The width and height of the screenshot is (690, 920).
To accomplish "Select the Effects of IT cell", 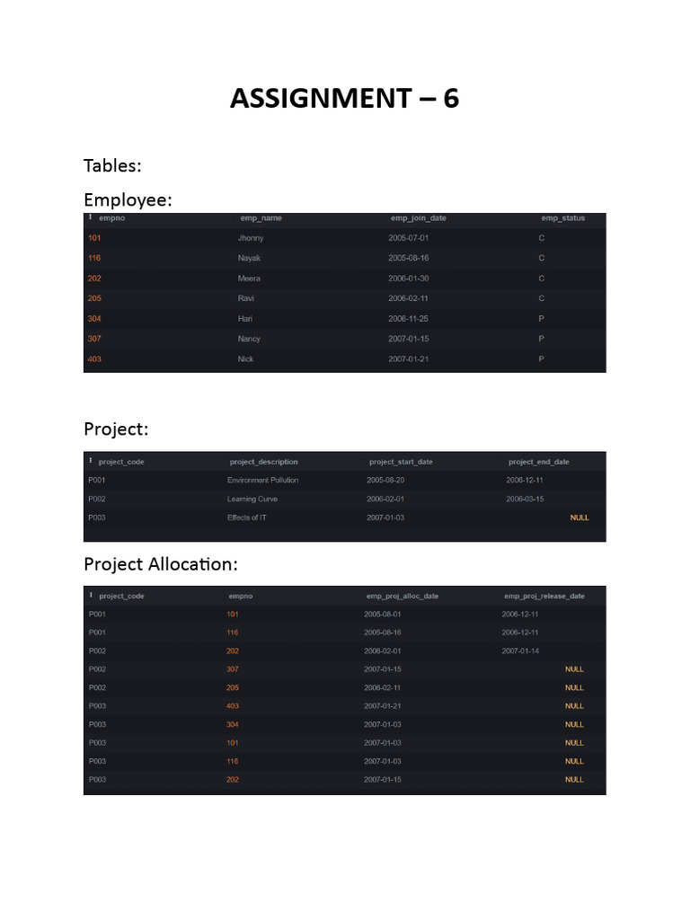I will (247, 517).
